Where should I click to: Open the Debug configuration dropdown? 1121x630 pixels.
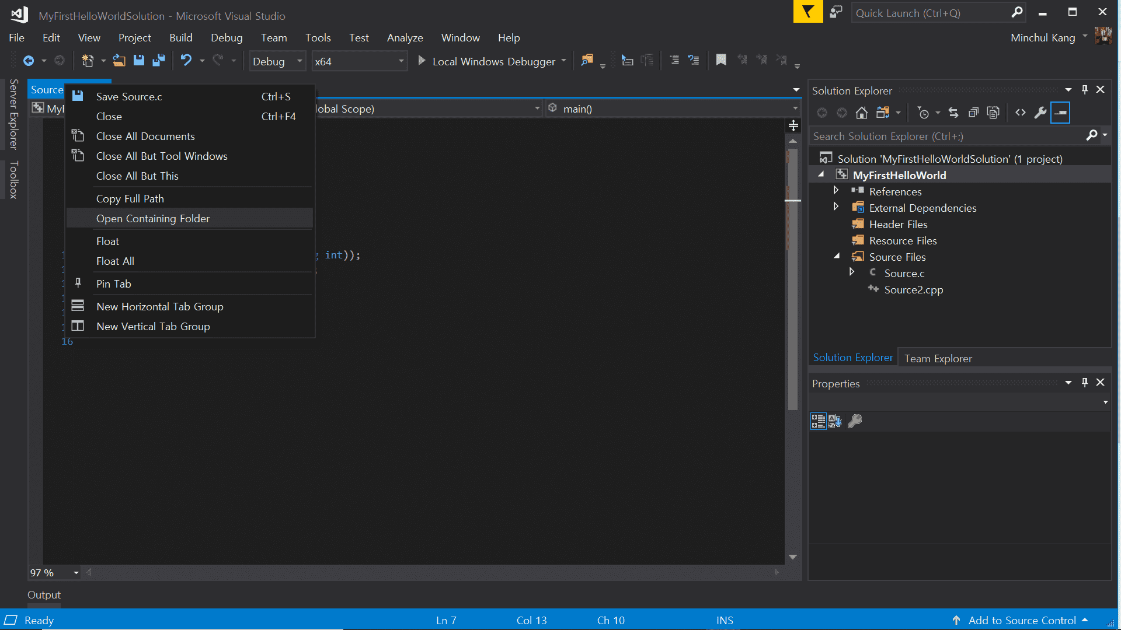pyautogui.click(x=300, y=61)
